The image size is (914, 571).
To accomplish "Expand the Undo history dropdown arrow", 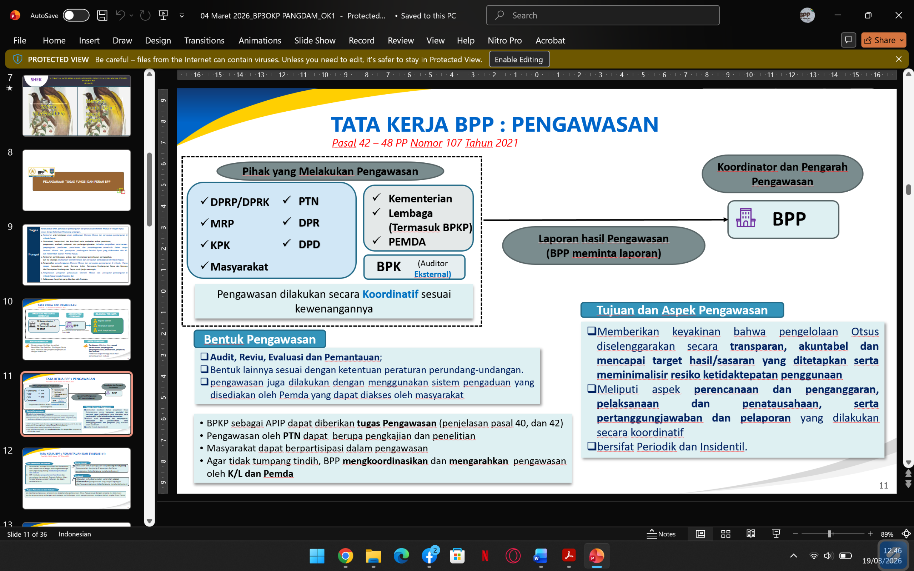I will pyautogui.click(x=131, y=15).
